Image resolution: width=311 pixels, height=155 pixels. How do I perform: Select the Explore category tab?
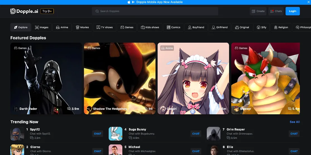click(21, 27)
